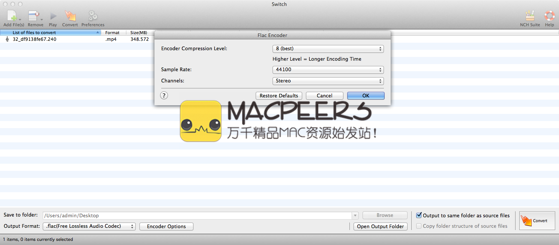Open the Sample Rate dropdown
The height and width of the screenshot is (245, 559).
point(328,70)
